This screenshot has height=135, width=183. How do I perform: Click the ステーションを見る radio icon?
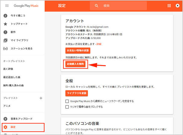point(5,49)
